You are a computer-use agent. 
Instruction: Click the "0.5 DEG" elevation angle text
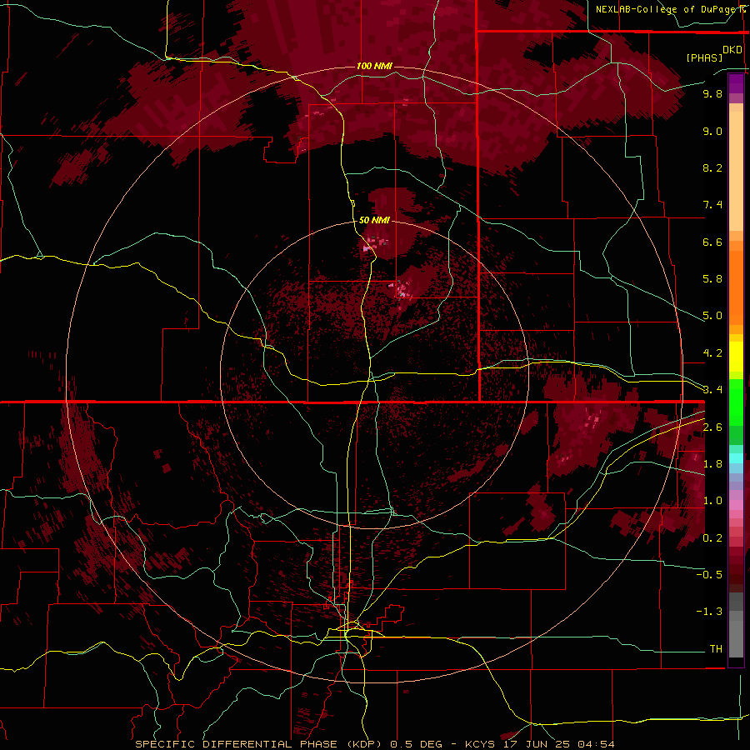(x=417, y=744)
